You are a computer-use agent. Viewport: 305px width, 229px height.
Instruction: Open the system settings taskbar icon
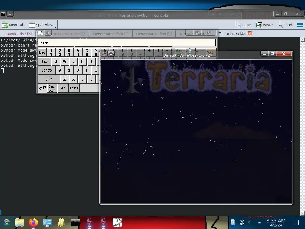click(x=47, y=222)
